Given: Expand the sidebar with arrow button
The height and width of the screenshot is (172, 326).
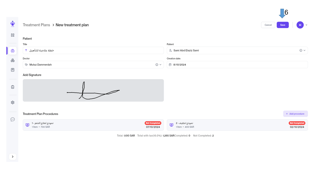Looking at the screenshot, I should [12, 157].
